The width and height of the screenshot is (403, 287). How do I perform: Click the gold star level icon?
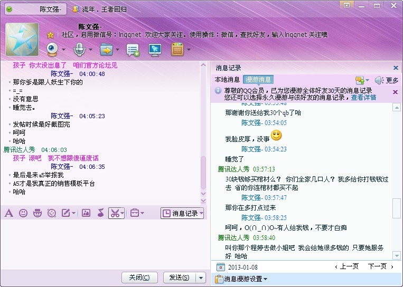(x=51, y=35)
